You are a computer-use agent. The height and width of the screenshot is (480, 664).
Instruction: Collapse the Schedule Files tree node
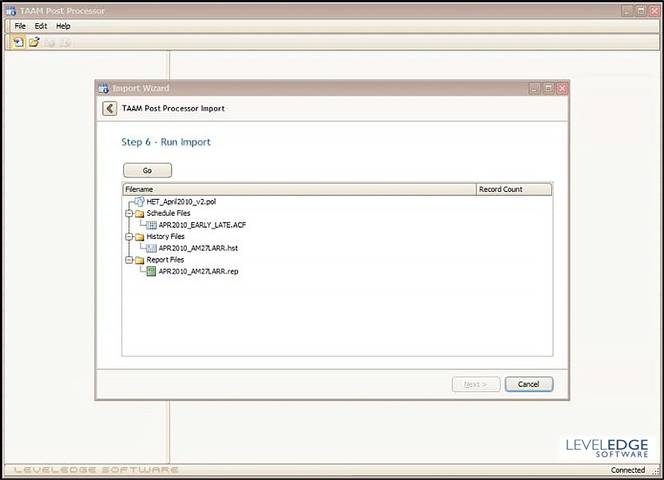click(x=129, y=213)
